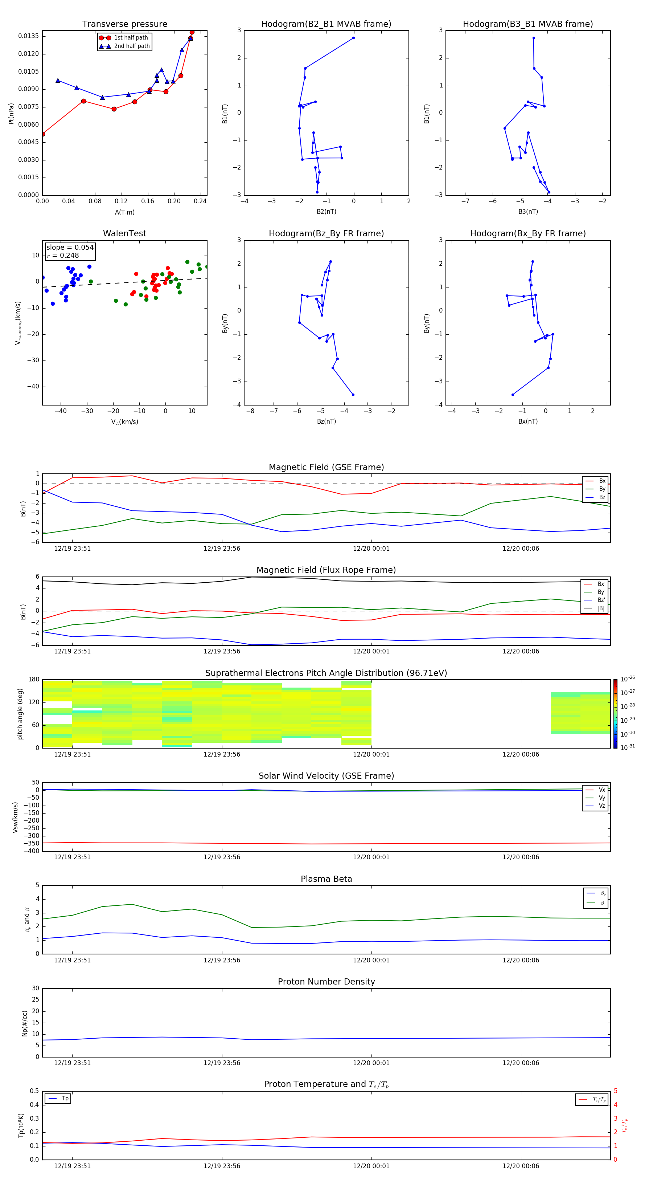653x1198 pixels.
Task: Click Suprathermal Electrons Pitch Angle Distribution title
Action: 326,673
